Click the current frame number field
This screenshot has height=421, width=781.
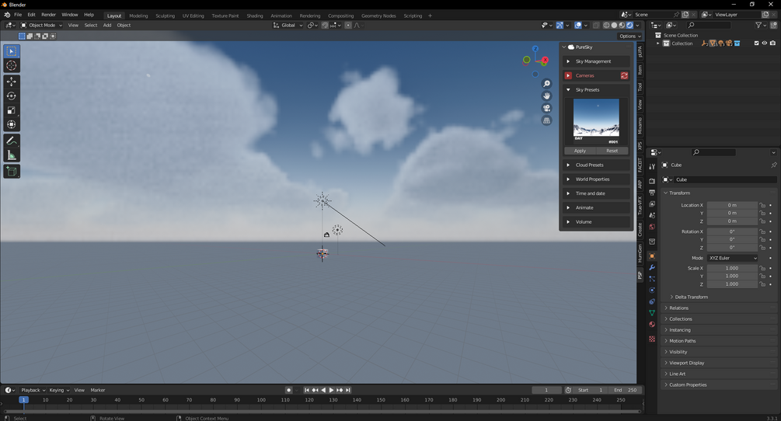tap(546, 390)
